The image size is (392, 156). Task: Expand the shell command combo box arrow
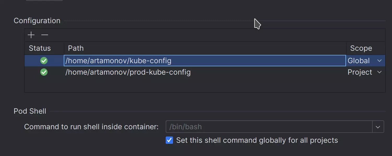[x=378, y=127]
